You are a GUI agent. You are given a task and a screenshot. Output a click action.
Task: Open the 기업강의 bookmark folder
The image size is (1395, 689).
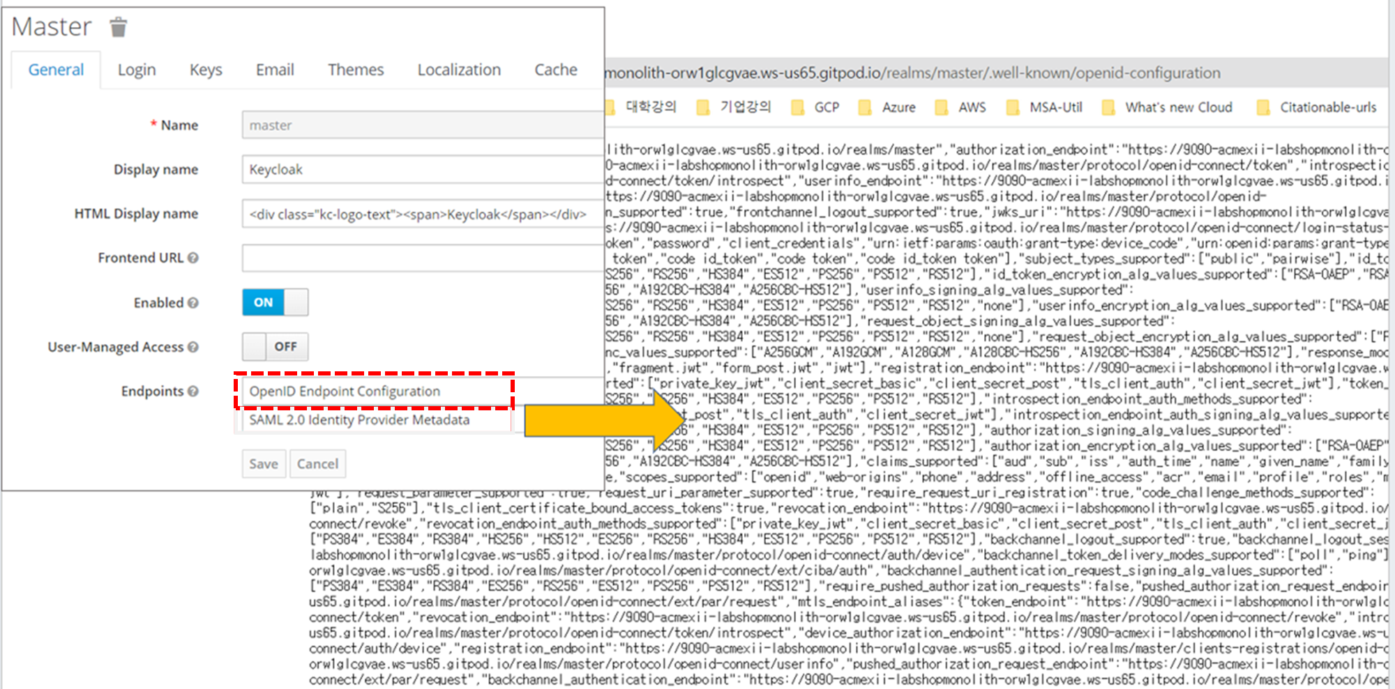(734, 107)
